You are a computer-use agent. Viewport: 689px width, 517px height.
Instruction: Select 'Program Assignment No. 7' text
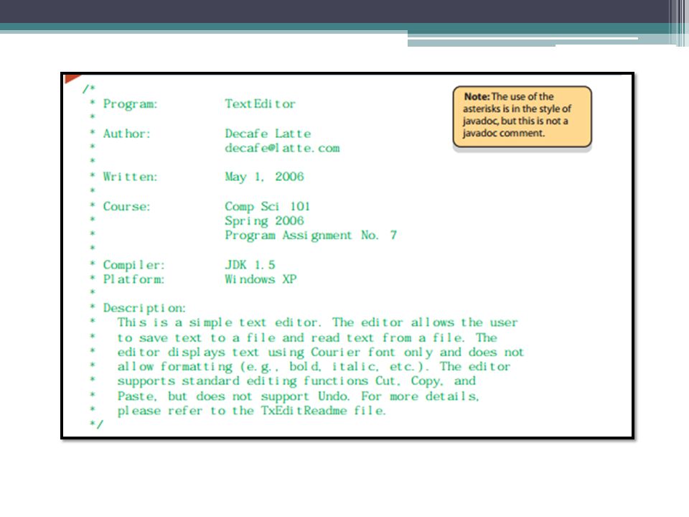[x=311, y=236]
